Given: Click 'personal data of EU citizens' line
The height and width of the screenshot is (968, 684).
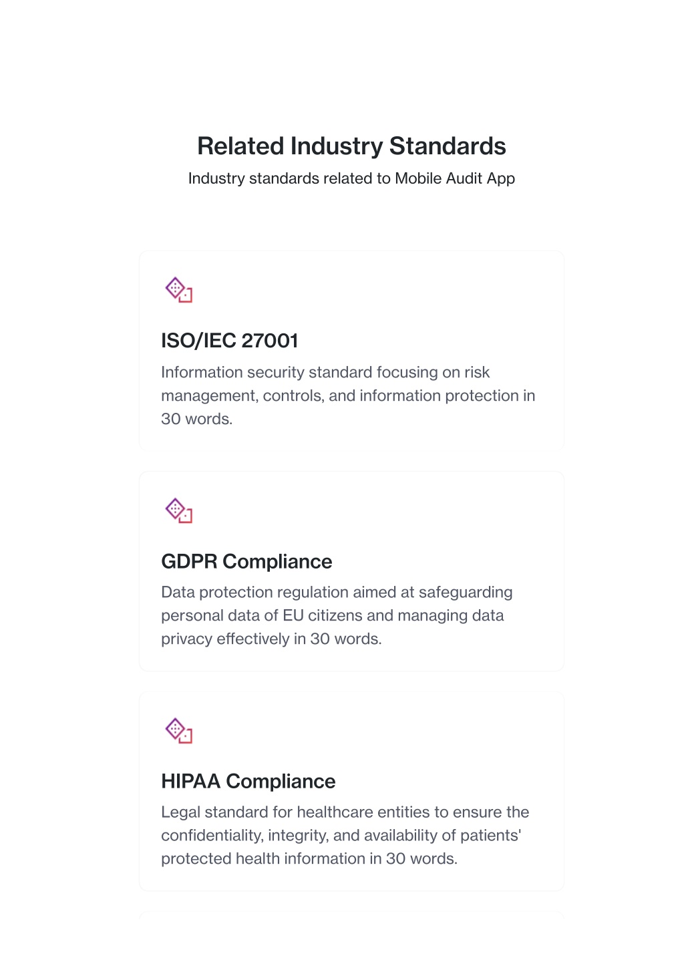Looking at the screenshot, I should pyautogui.click(x=333, y=615).
